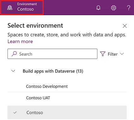Click the environment globe icon
The height and width of the screenshot is (120, 134).
point(10,8)
